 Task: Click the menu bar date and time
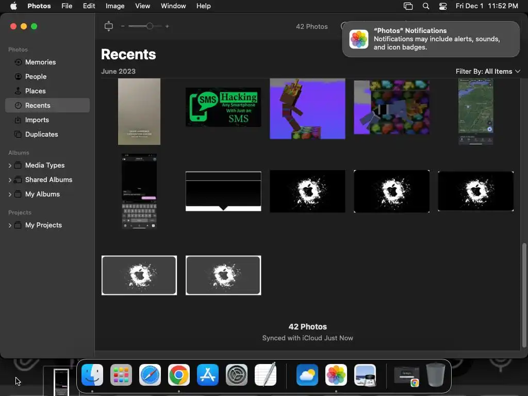(487, 6)
